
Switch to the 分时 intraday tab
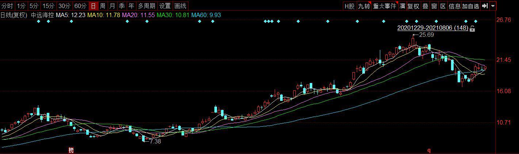tap(7, 6)
